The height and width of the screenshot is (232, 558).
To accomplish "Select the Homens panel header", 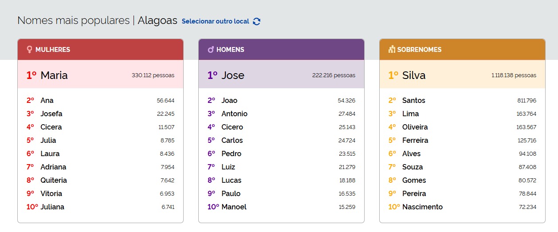I will click(x=281, y=50).
